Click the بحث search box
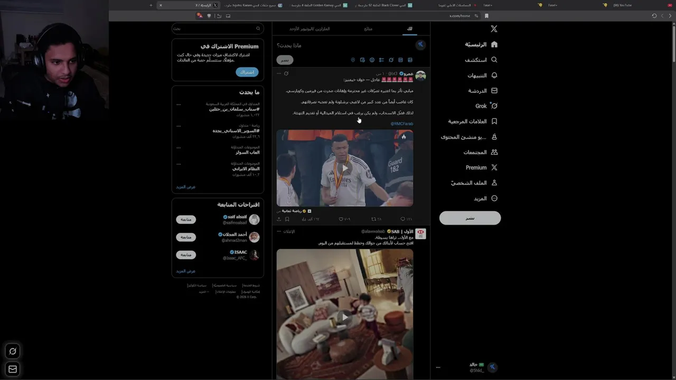Screen dimensions: 676x380 coord(218,28)
